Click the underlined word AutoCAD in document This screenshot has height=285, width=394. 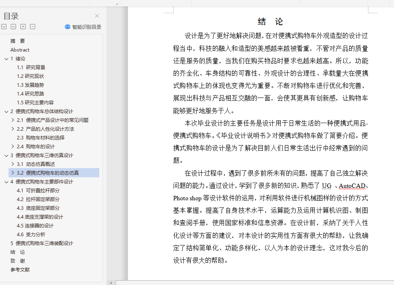click(352, 186)
